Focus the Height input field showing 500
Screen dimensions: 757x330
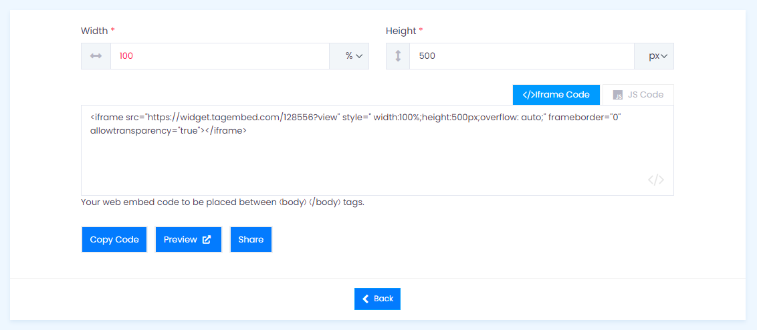coord(522,56)
